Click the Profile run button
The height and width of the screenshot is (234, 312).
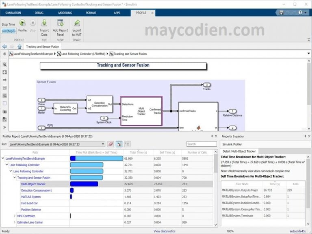click(22, 25)
